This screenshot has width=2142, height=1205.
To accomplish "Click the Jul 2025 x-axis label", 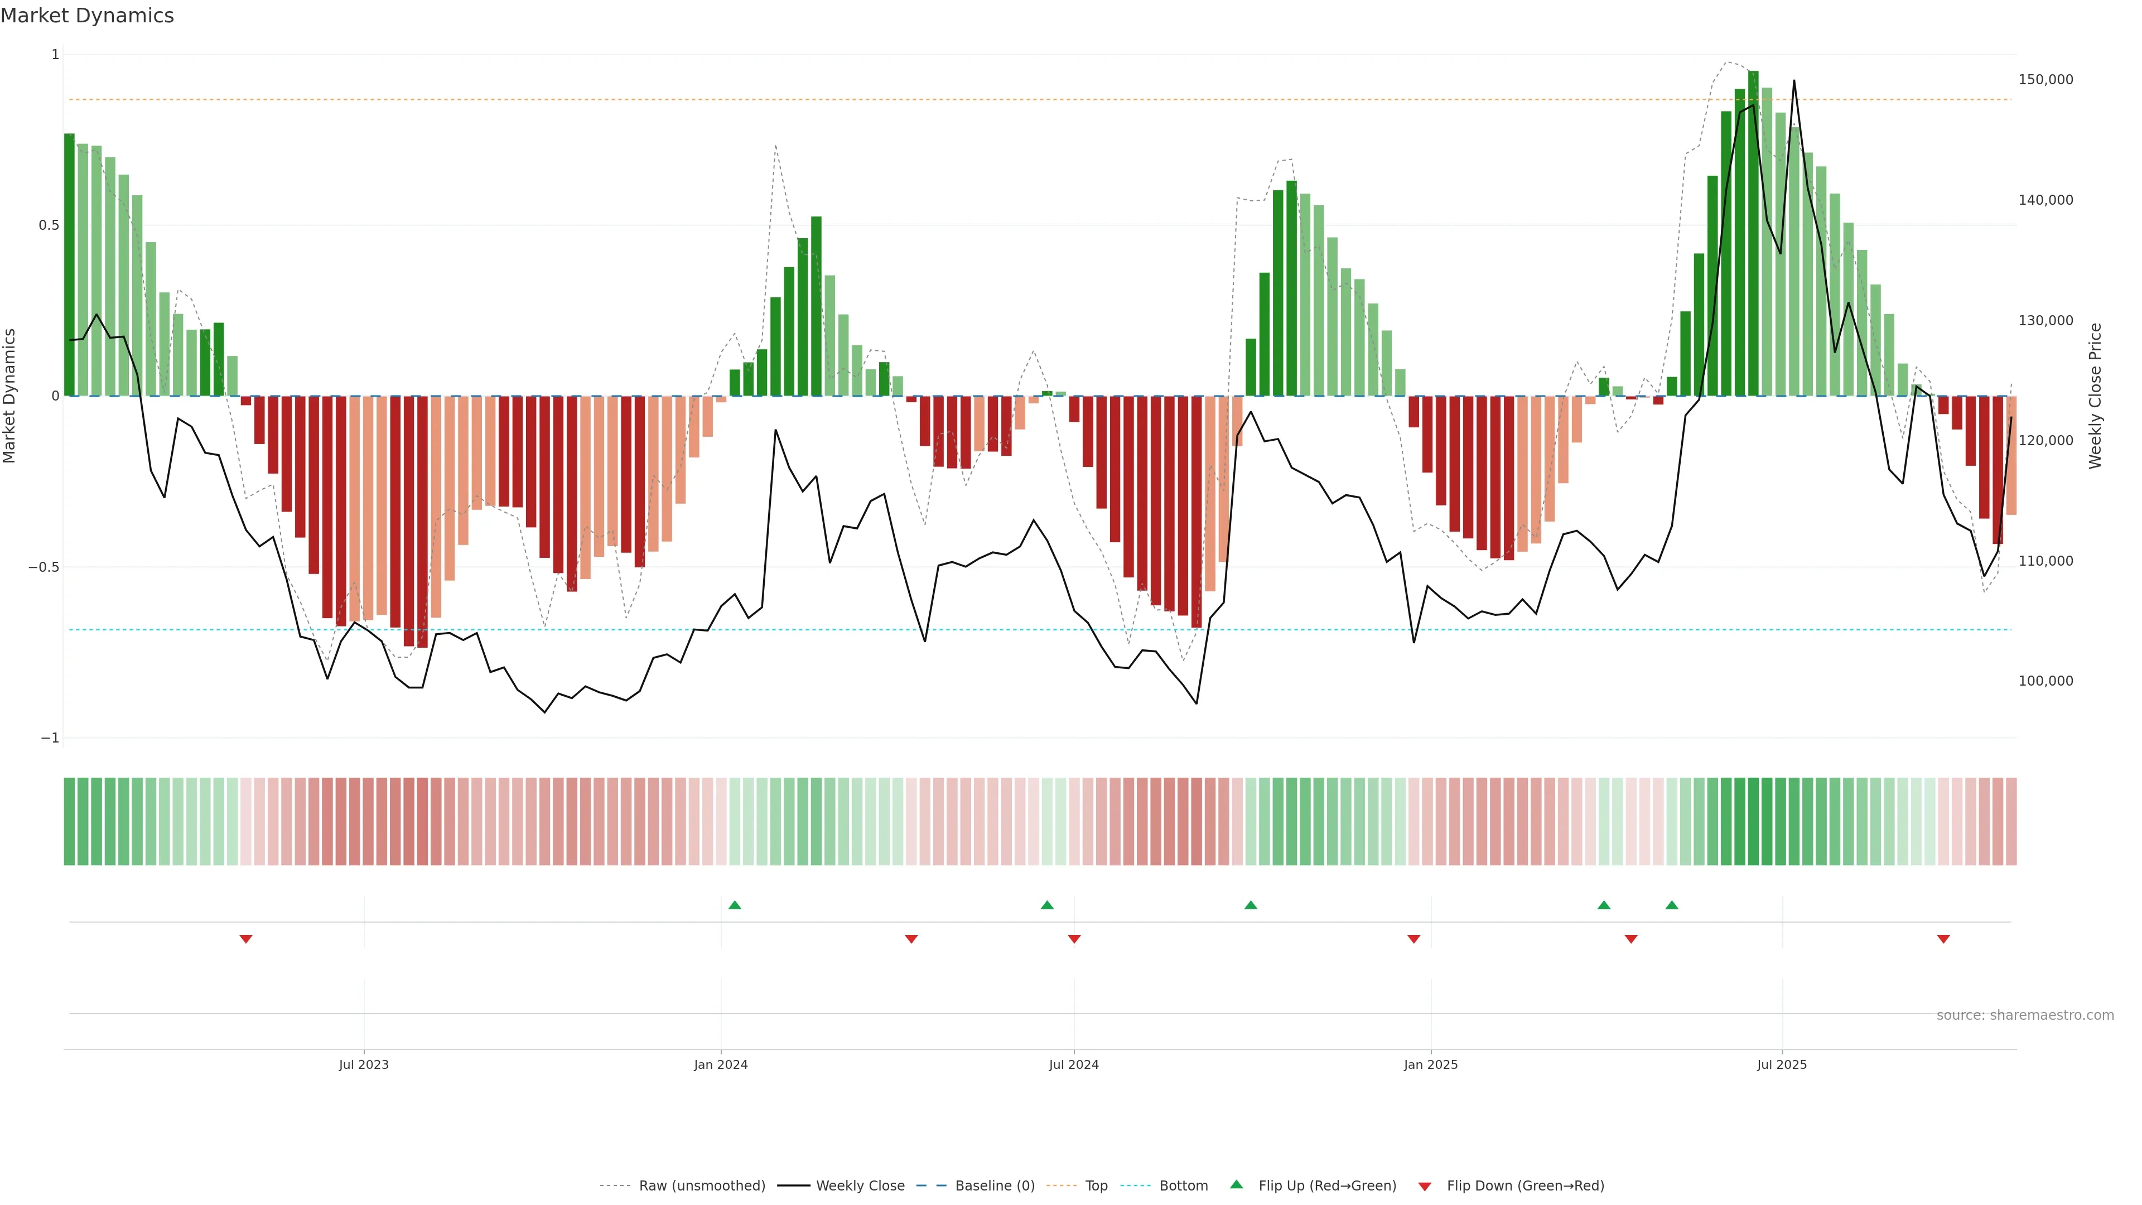I will click(1781, 1064).
